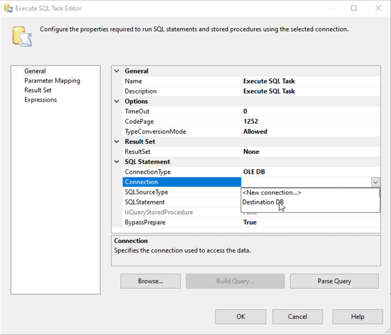Click the Execute SQL Task Editor title icon
The width and height of the screenshot is (391, 335).
click(x=8, y=8)
